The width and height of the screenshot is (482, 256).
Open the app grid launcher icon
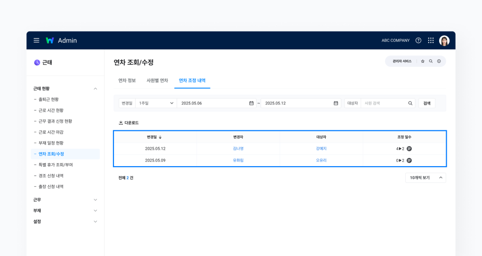coord(431,40)
